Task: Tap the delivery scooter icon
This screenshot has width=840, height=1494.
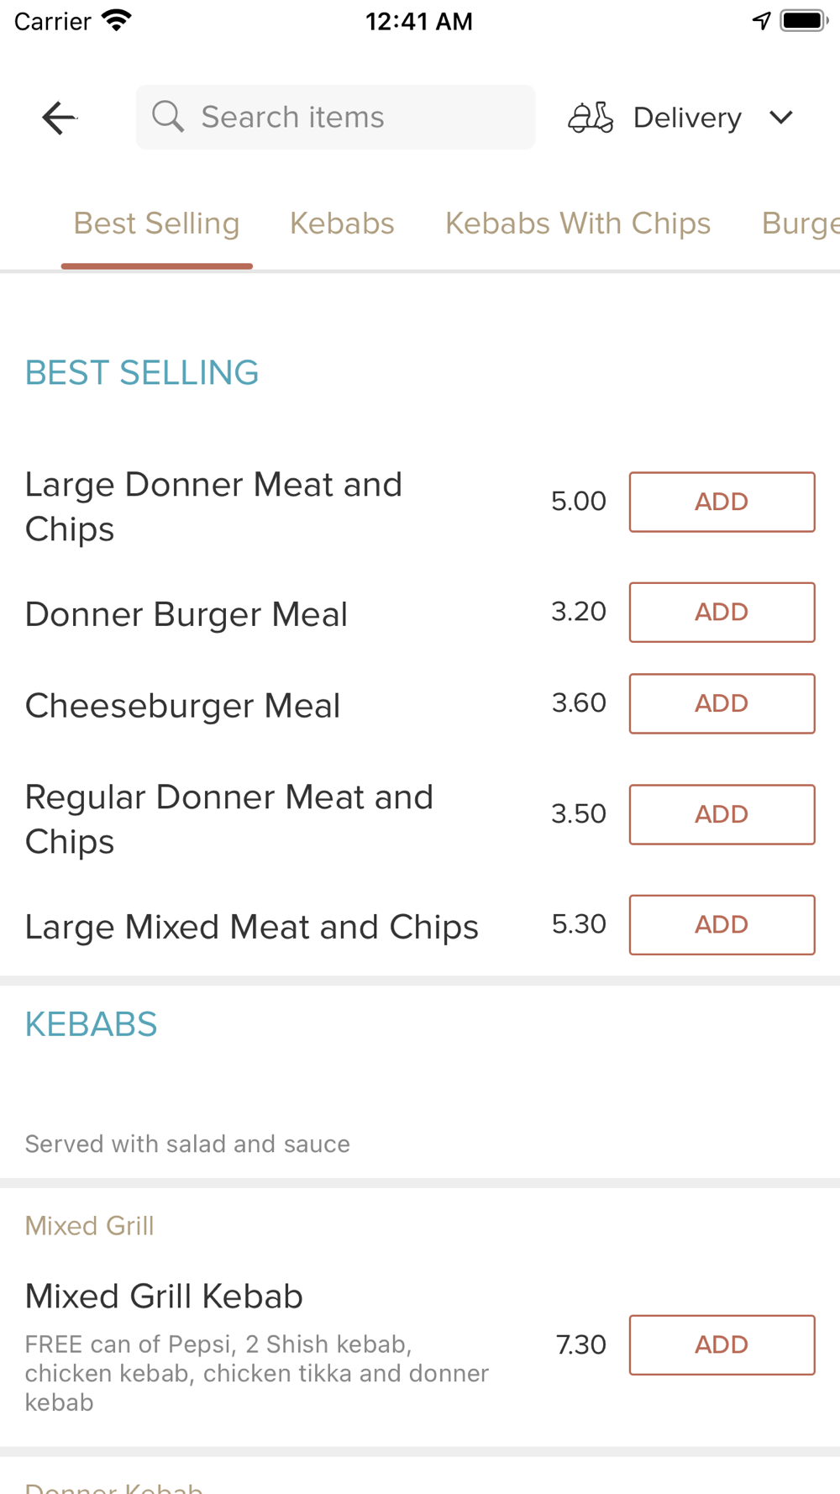Action: pyautogui.click(x=591, y=118)
